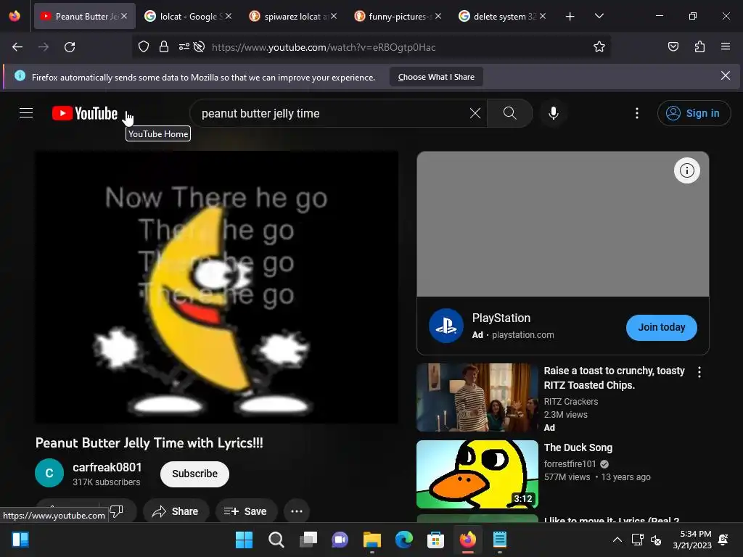Open the YouTube guide hamburger menu

click(x=26, y=113)
